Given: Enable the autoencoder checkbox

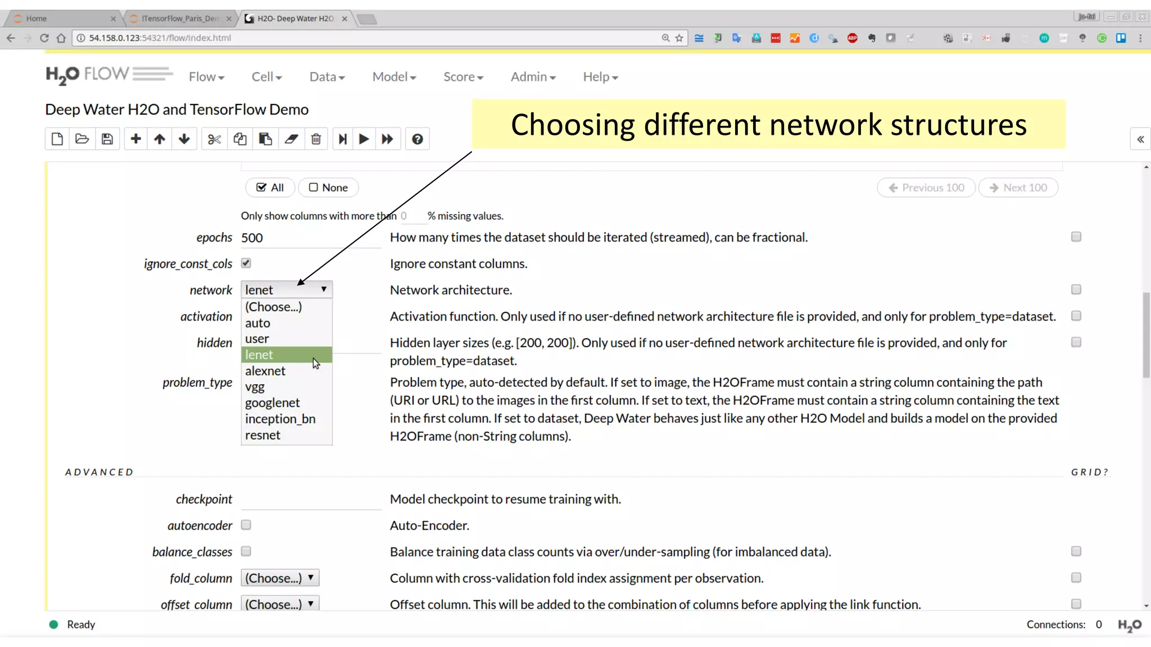Looking at the screenshot, I should (x=246, y=525).
